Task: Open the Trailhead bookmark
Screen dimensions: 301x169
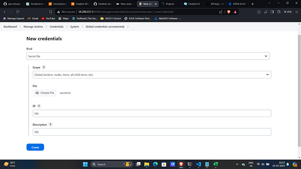Action: tap(85, 18)
